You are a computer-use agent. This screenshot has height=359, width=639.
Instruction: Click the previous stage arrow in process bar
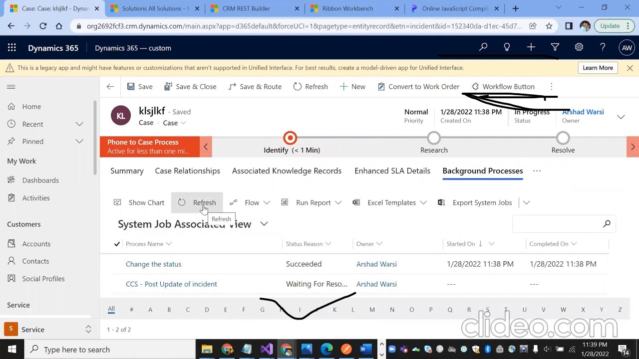coord(205,147)
